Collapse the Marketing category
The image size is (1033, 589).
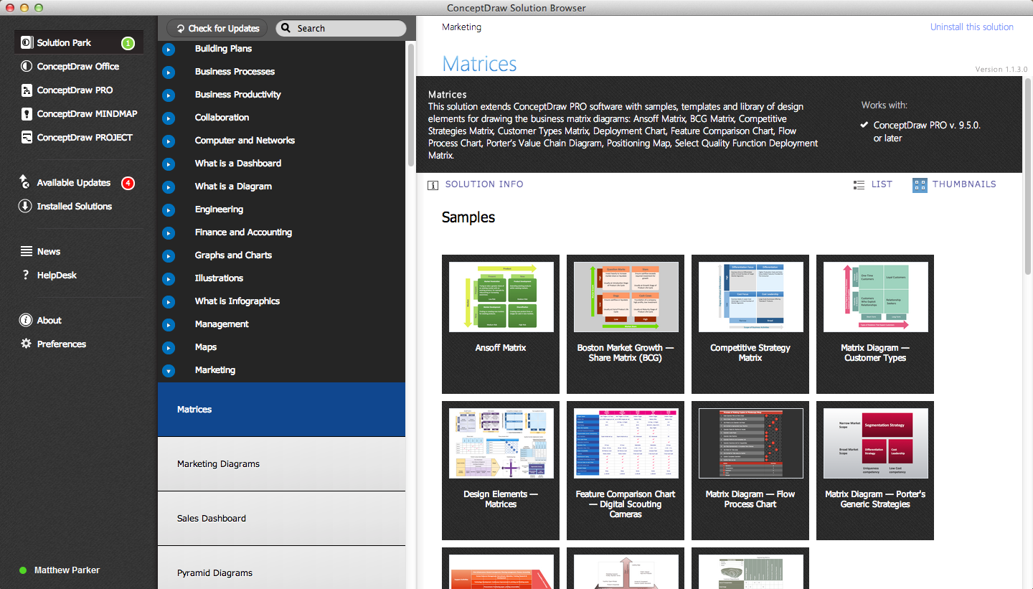(x=169, y=371)
